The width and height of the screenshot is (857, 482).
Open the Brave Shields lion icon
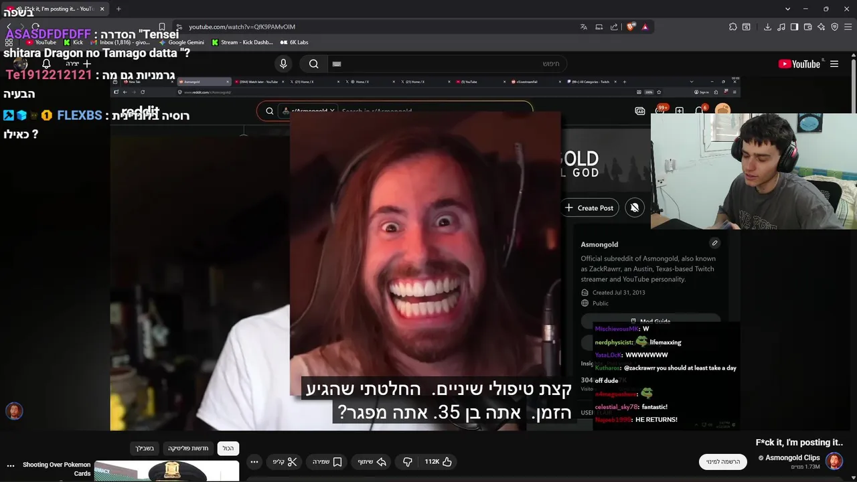(631, 27)
